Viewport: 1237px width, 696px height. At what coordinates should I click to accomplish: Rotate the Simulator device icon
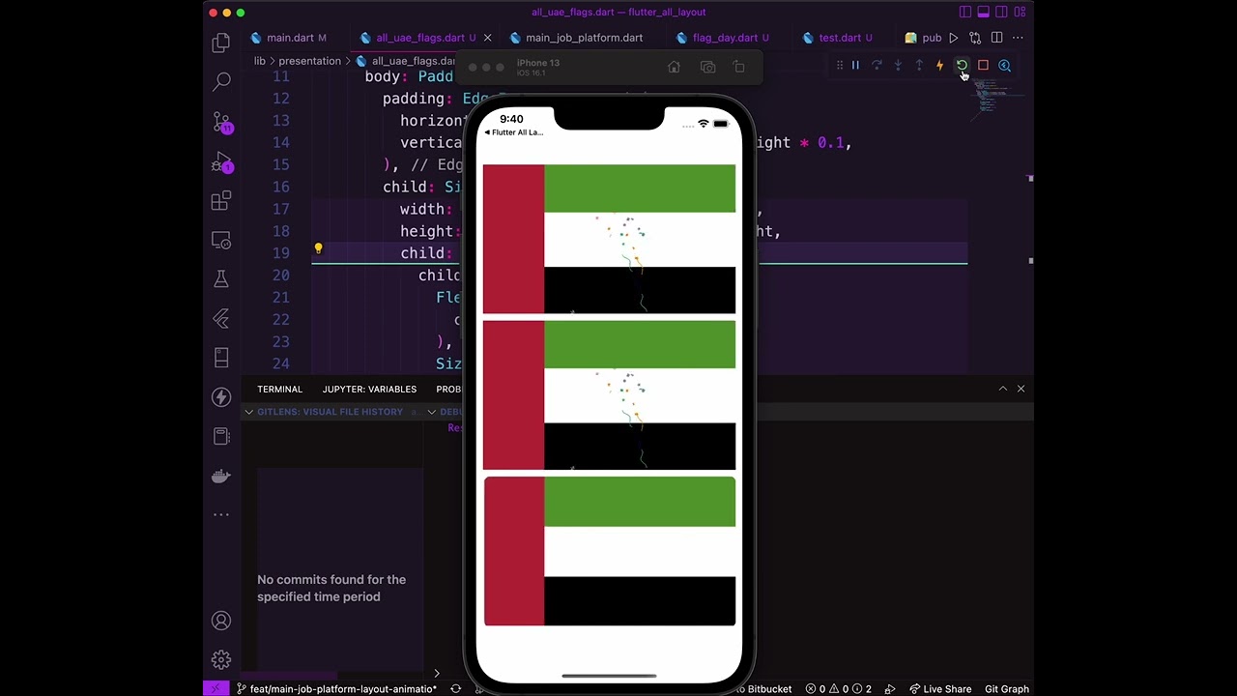click(x=739, y=67)
